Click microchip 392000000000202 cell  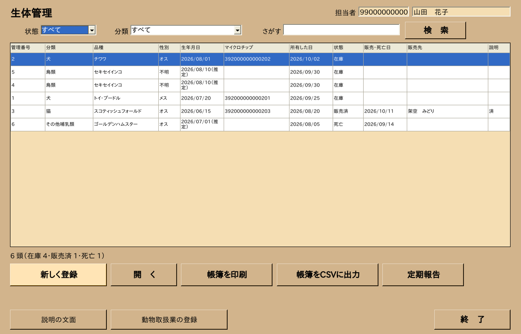(x=256, y=59)
